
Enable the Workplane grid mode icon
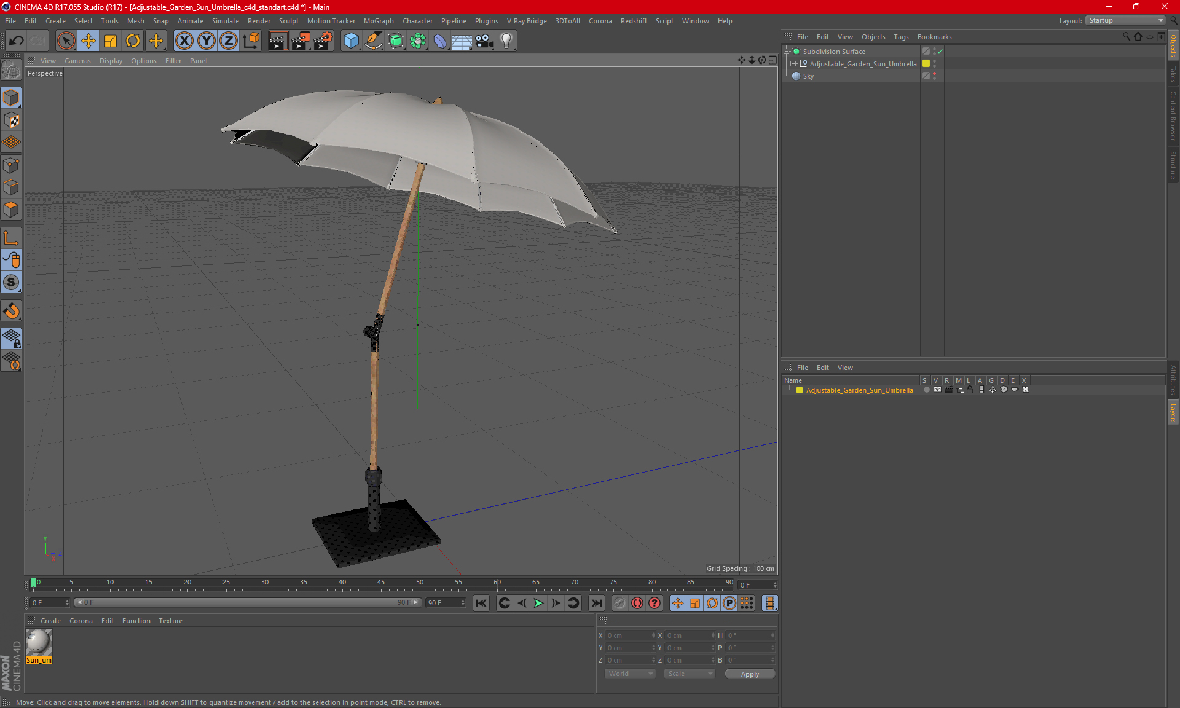point(11,143)
